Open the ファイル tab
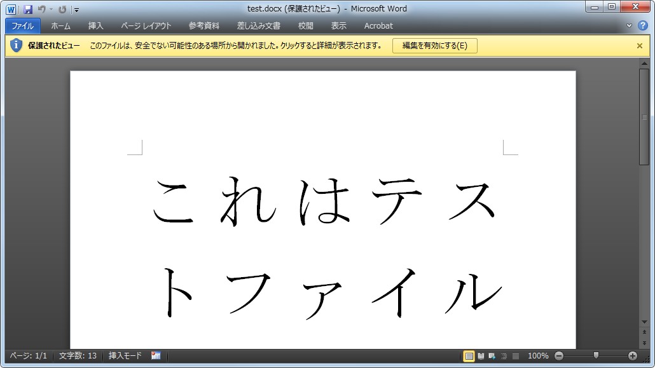This screenshot has width=655, height=368. (22, 26)
